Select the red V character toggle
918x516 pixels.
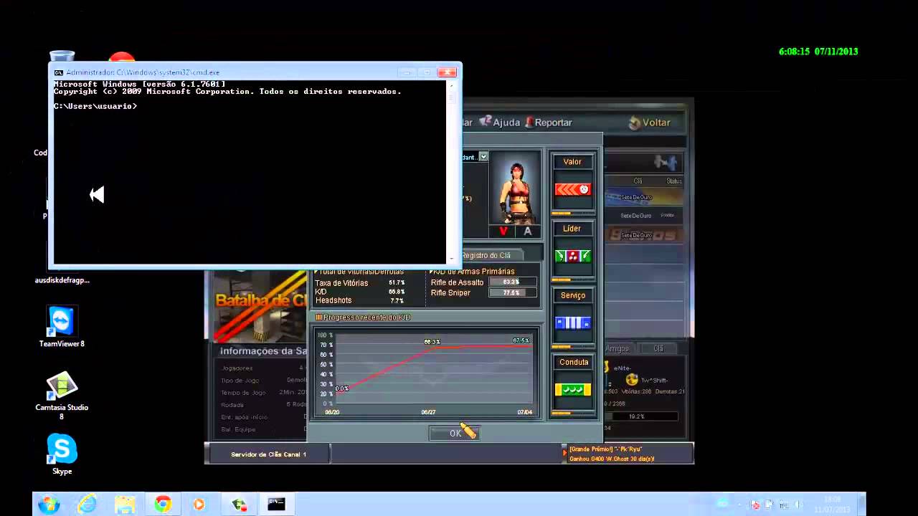click(503, 231)
